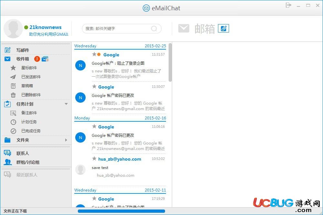Screen dimensions: 323x215
Task: Click the 文件夹 blue folder icon
Action: [x=7, y=140]
